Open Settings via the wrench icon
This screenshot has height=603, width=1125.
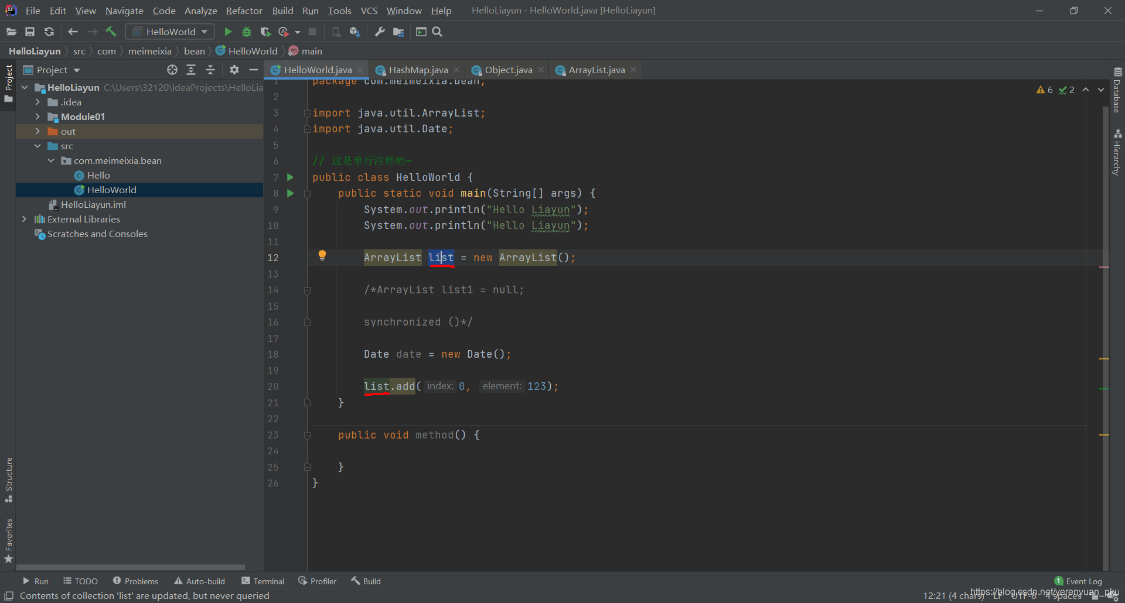pos(380,32)
